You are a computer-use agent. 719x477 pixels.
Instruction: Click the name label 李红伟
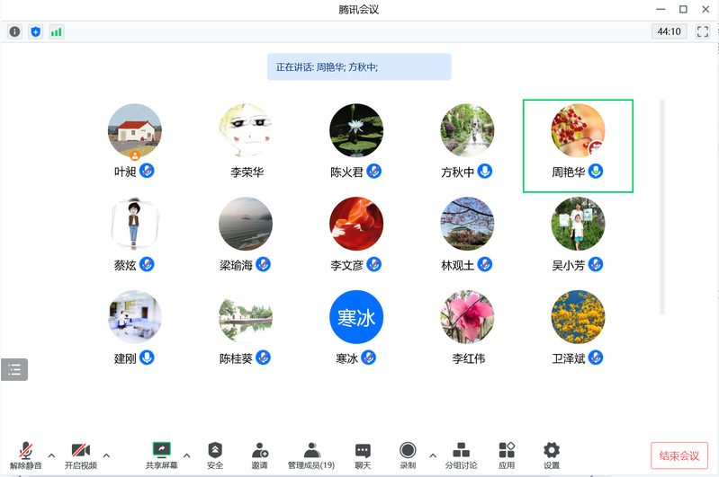(x=468, y=358)
